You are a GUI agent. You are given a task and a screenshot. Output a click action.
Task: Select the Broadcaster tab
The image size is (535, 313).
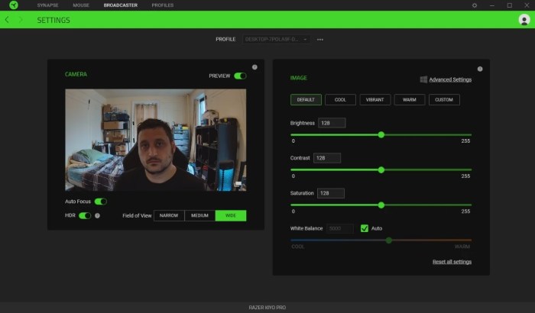[x=121, y=5]
